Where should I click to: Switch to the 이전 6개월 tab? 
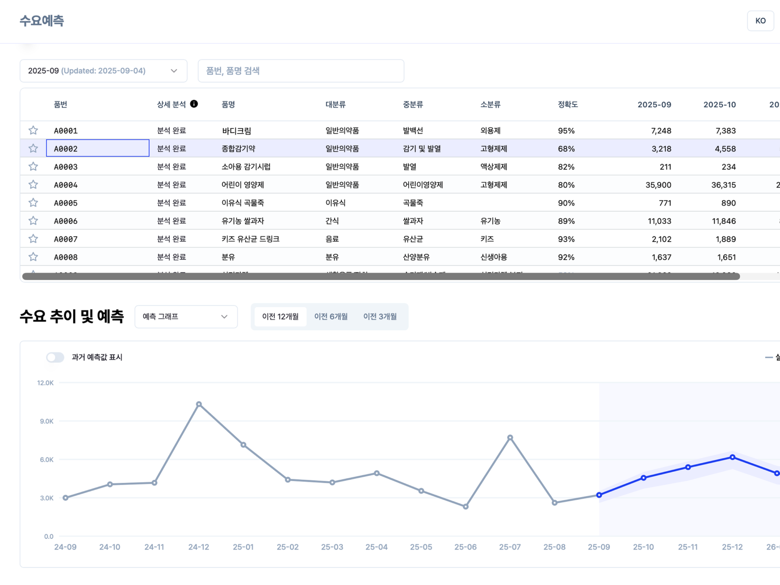331,316
